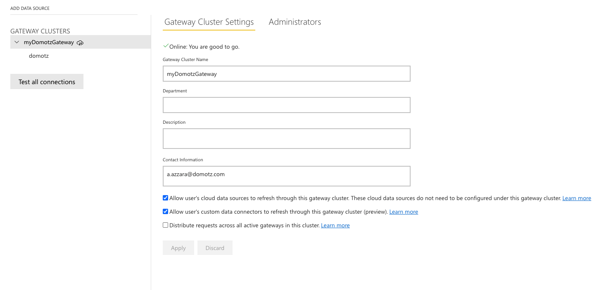
Task: Collapse the myDomotzGateway cluster chevron
Action: (17, 42)
